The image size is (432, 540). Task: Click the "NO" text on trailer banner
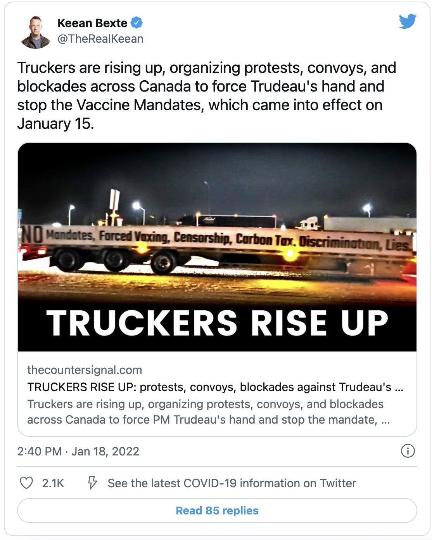click(x=32, y=235)
